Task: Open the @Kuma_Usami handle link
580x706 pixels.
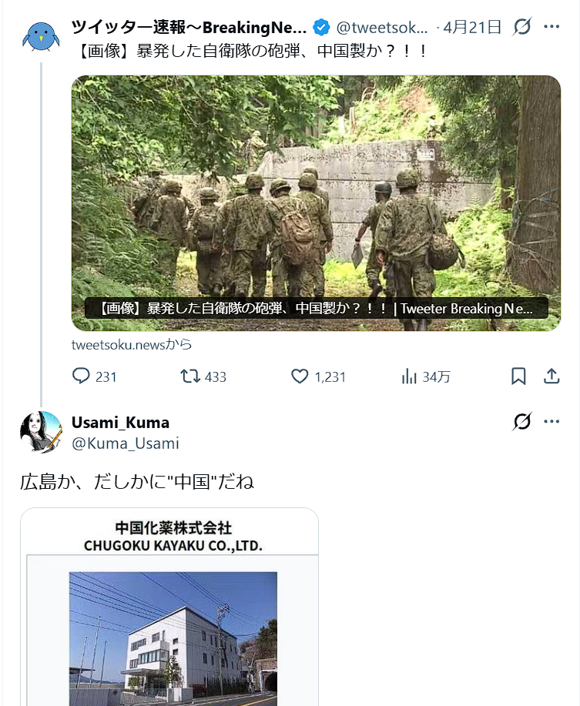Action: pos(126,443)
